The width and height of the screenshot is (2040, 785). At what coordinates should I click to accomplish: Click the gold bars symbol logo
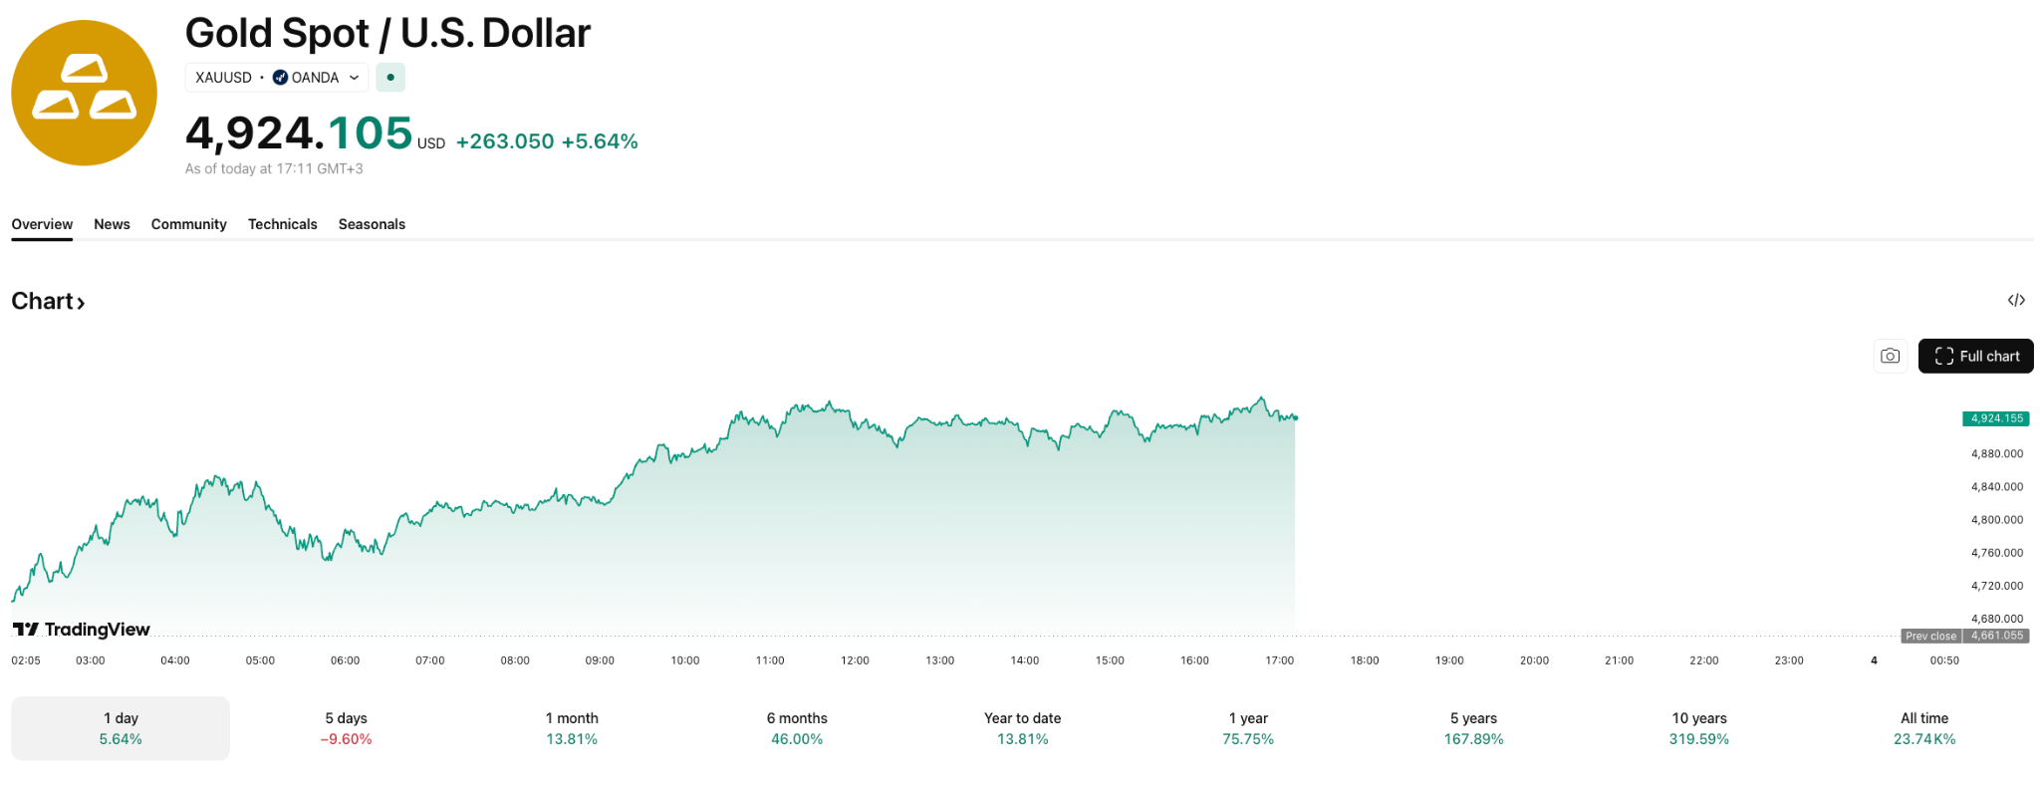pyautogui.click(x=84, y=93)
